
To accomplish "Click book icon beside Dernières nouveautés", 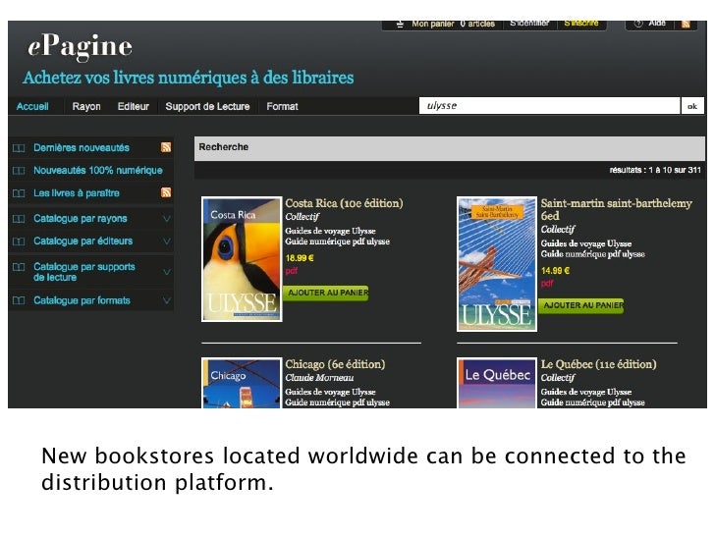I will click(18, 147).
